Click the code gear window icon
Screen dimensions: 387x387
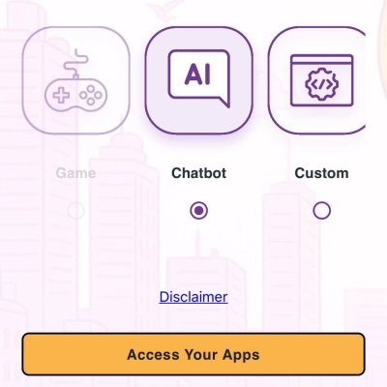coord(322,80)
